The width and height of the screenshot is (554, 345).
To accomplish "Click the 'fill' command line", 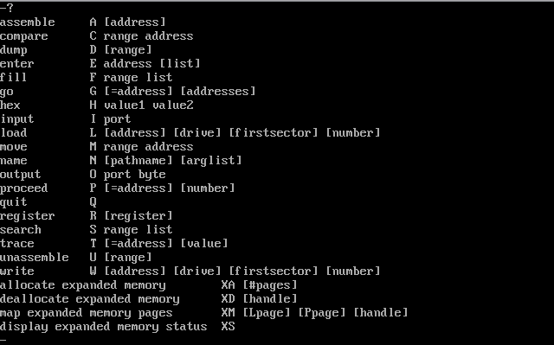I will (87, 77).
